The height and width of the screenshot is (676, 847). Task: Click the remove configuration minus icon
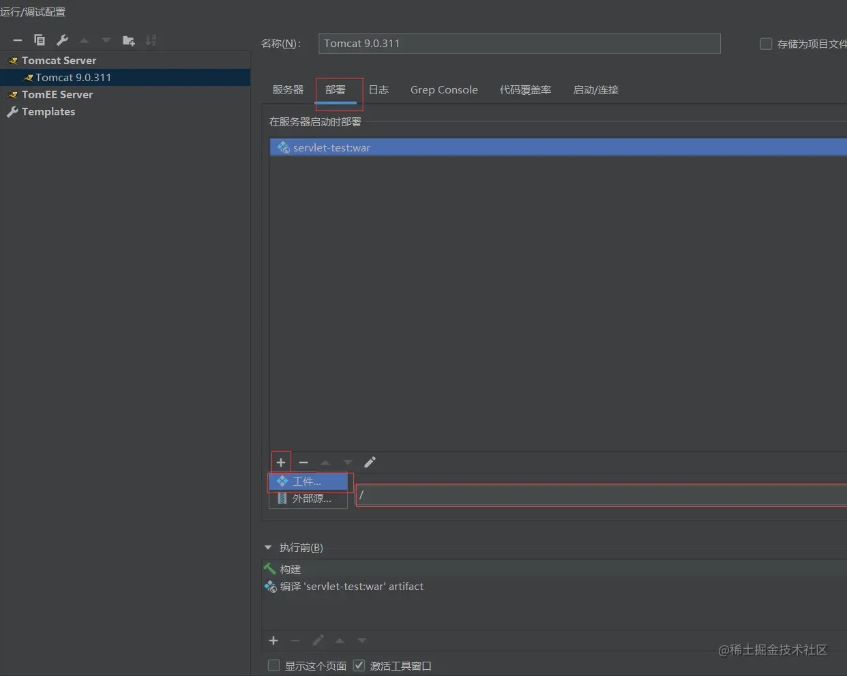pyautogui.click(x=18, y=40)
